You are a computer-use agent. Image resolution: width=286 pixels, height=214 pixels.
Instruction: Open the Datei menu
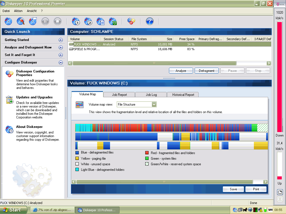[x=6, y=11]
